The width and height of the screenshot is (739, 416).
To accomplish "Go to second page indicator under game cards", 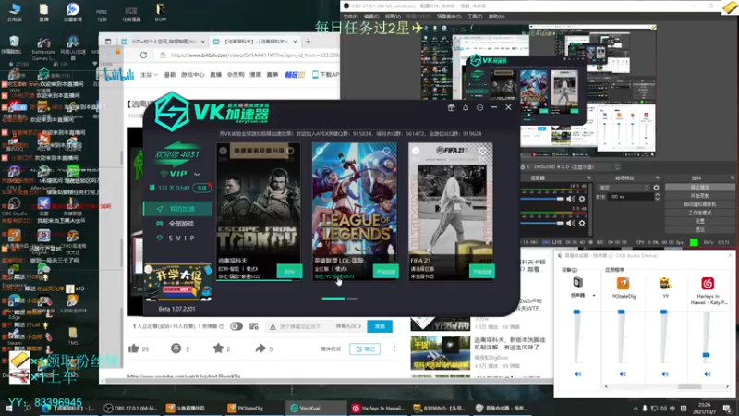I will (x=353, y=298).
